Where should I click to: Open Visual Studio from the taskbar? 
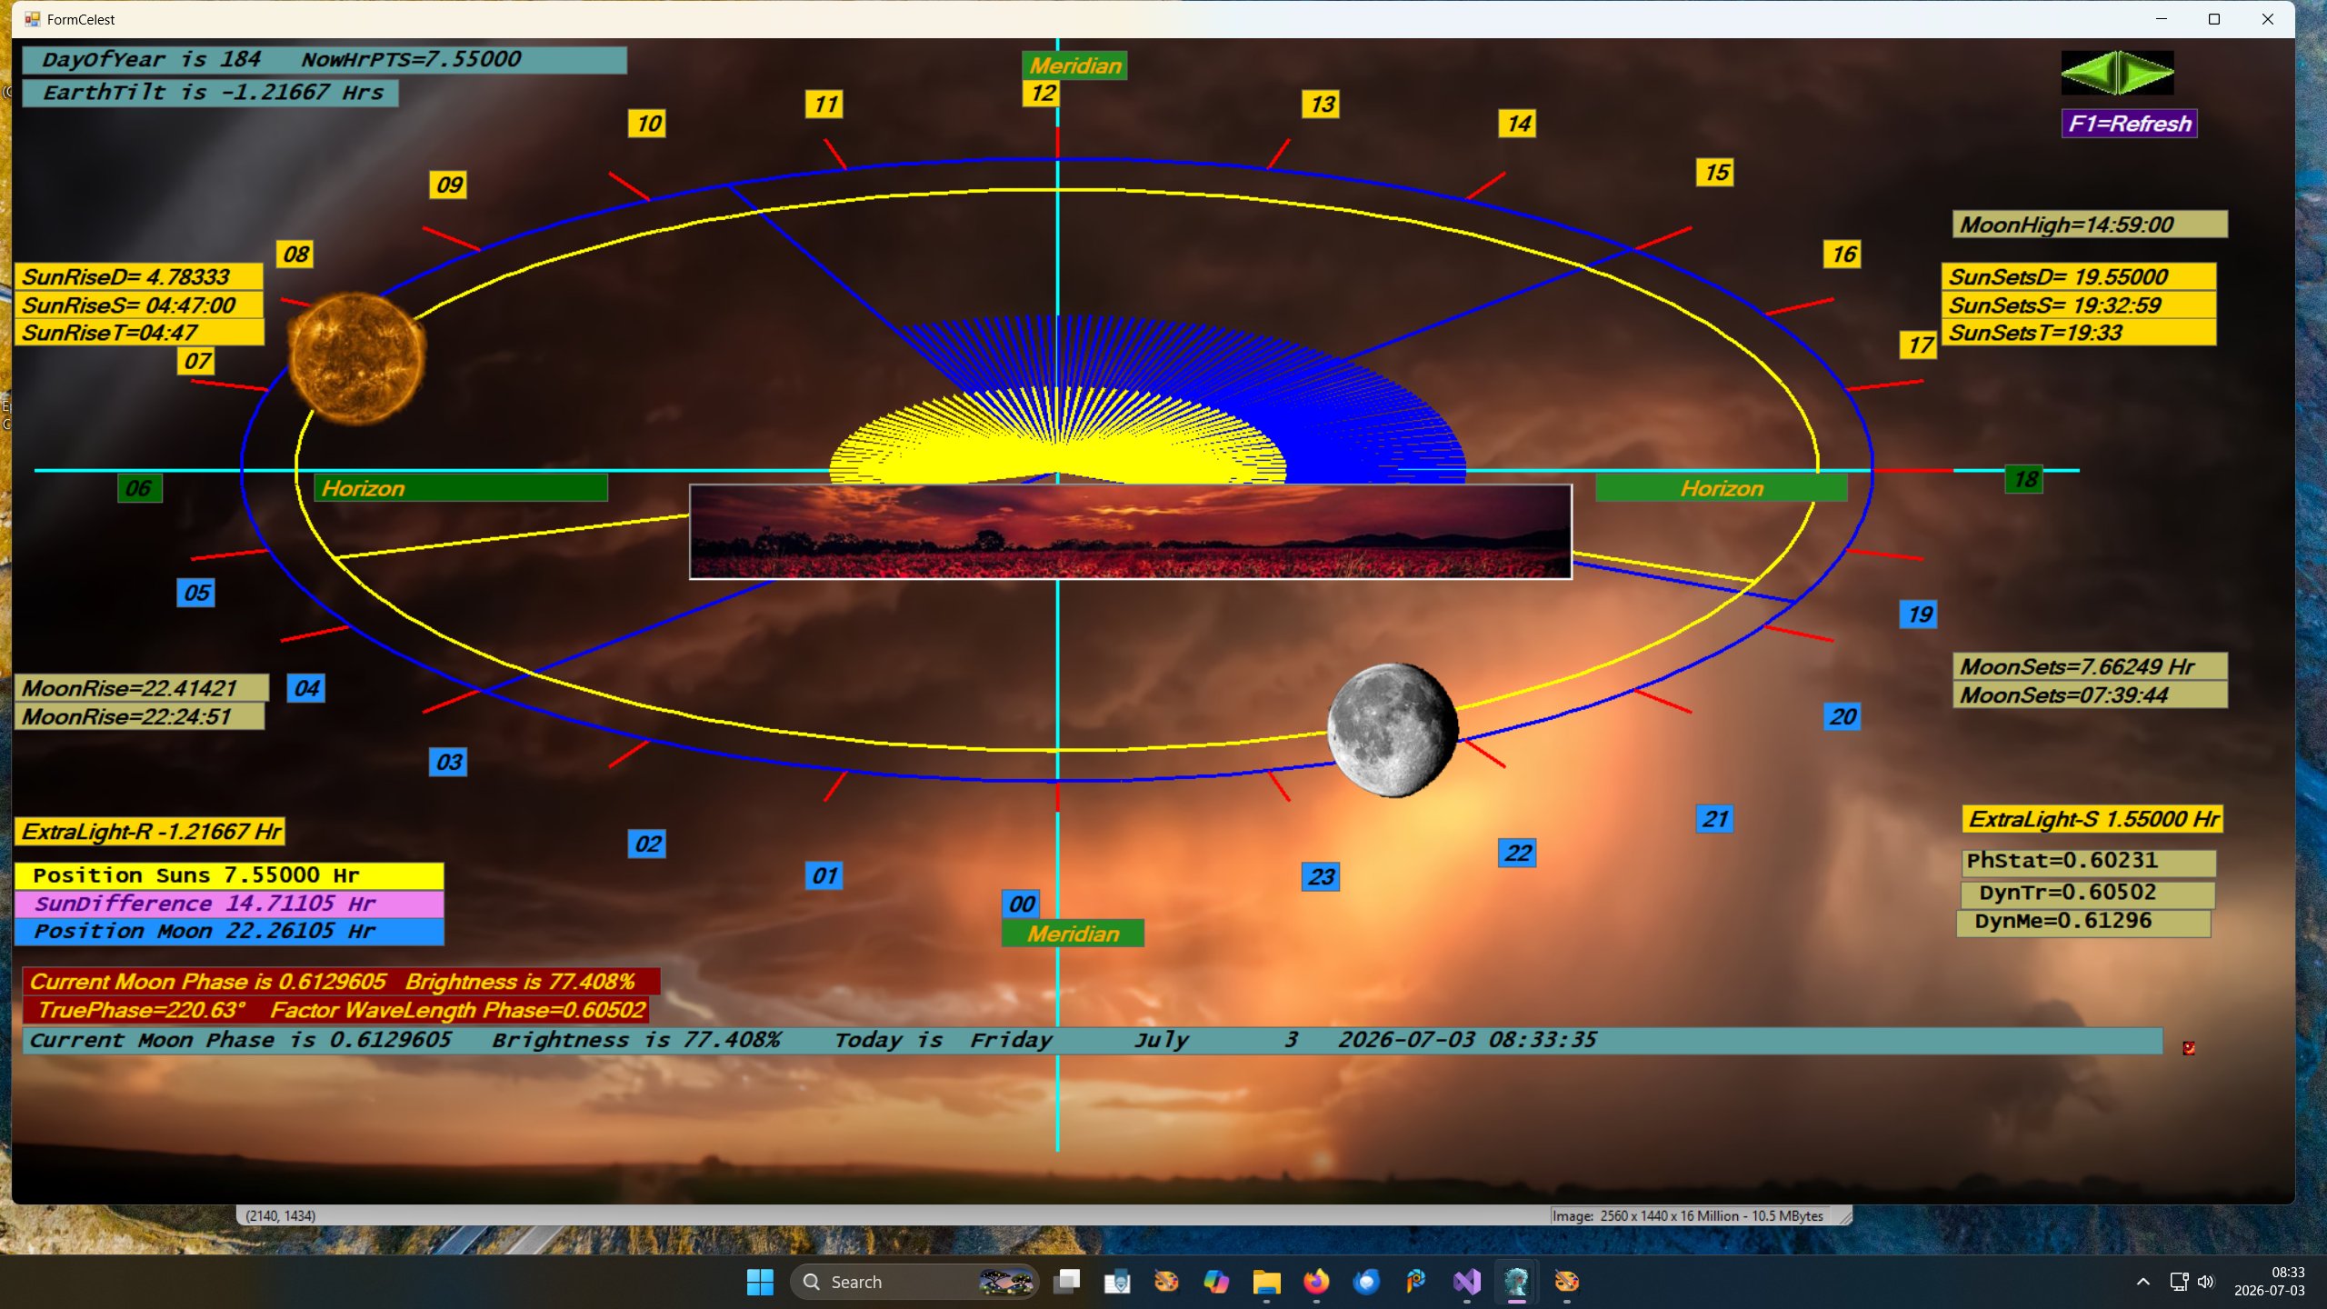point(1466,1282)
